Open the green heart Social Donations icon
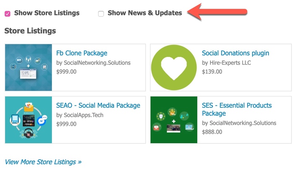The height and width of the screenshot is (171, 302). (x=174, y=67)
